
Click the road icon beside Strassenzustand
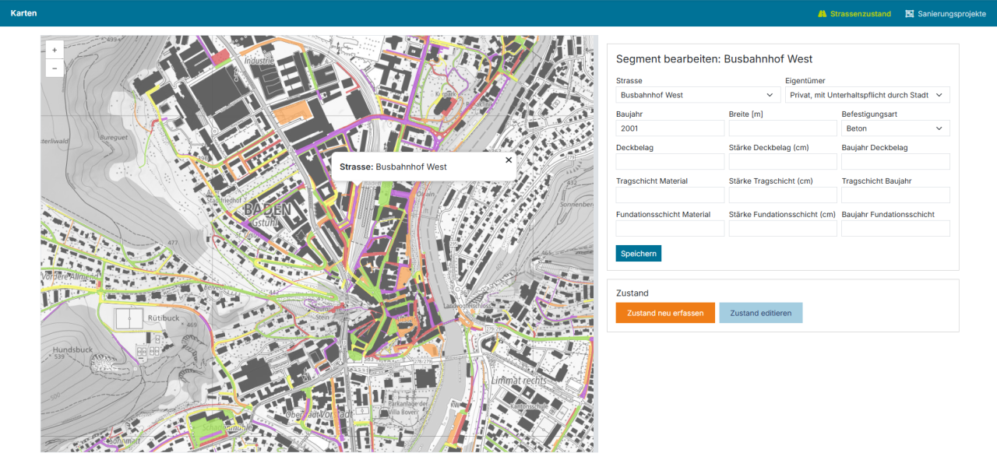[822, 13]
